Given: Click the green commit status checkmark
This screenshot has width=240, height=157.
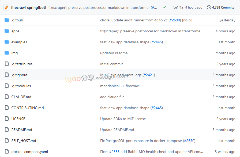Looking at the screenshot, I should pos(164,7).
